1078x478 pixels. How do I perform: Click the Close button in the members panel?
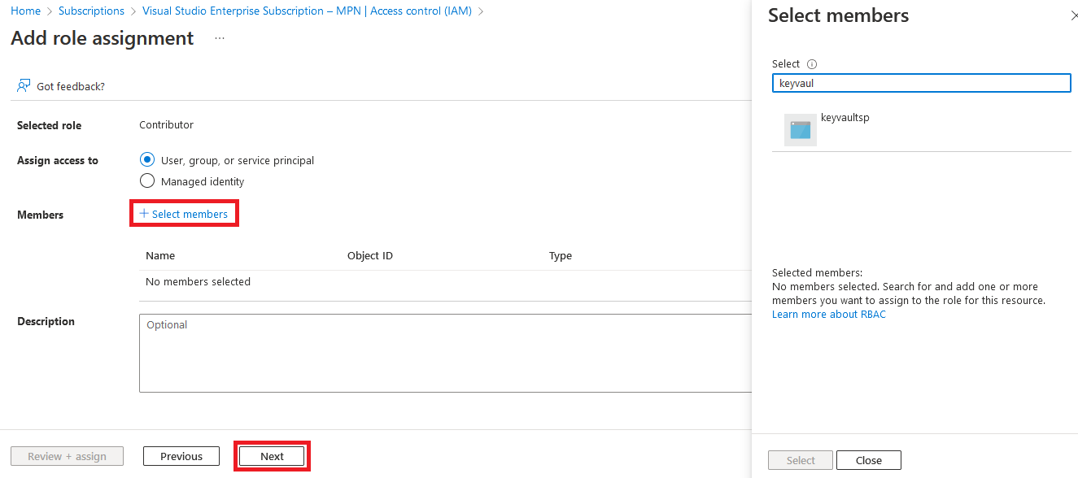click(869, 460)
